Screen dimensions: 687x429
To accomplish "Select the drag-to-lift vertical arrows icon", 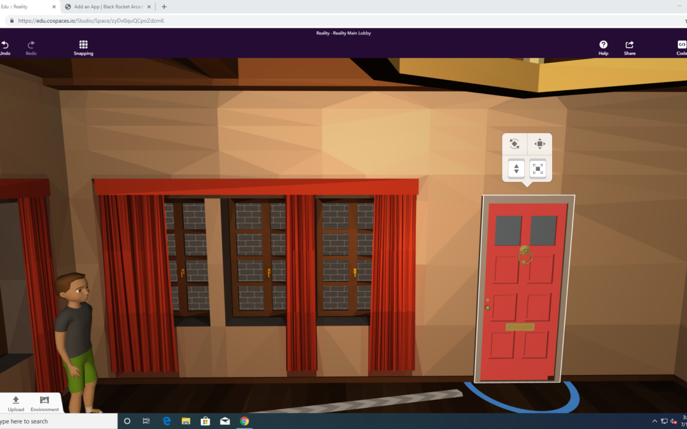I will coord(516,169).
